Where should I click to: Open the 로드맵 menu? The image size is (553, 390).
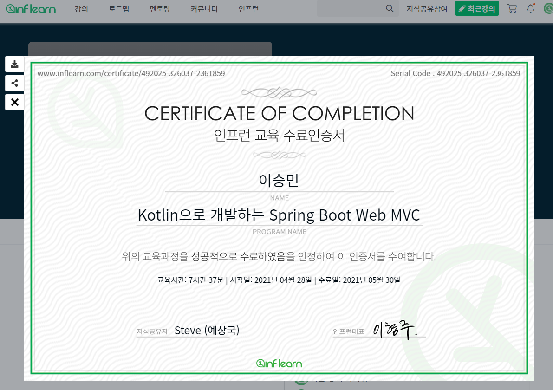coord(119,9)
